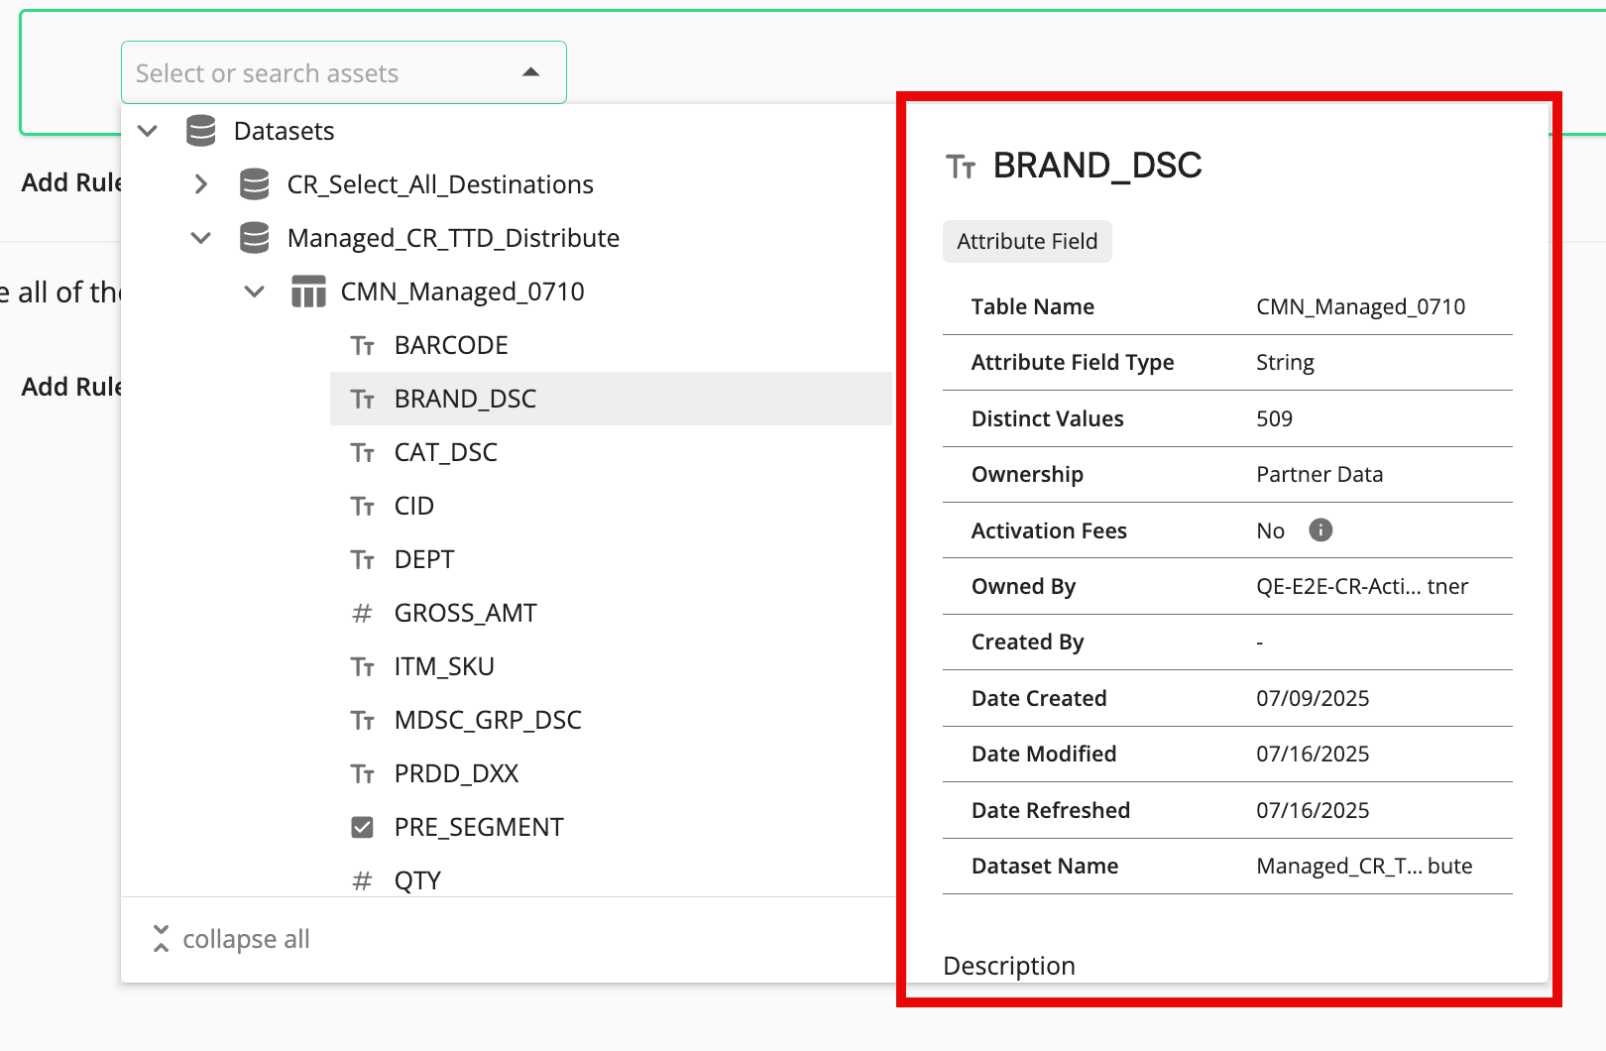This screenshot has height=1051, width=1606.
Task: Click the Attribute Field tag
Action: click(1027, 241)
